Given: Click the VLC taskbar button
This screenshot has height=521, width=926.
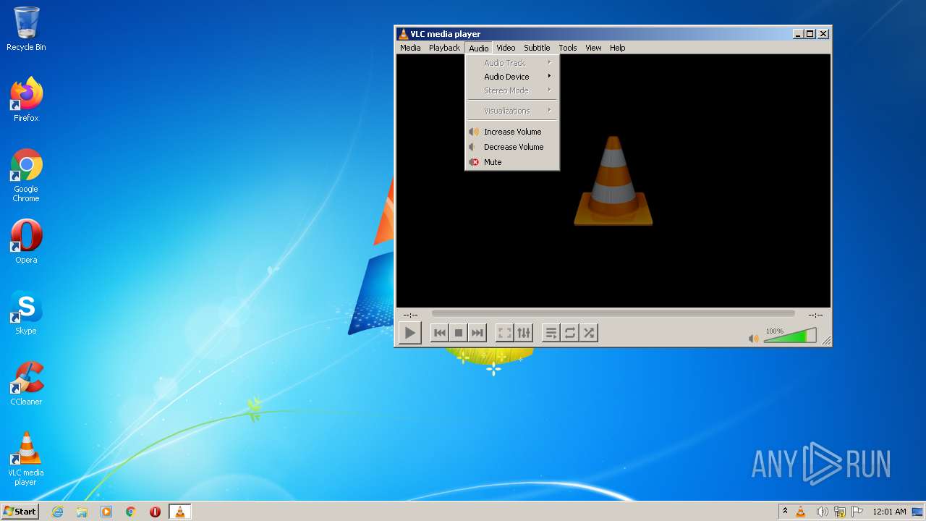Looking at the screenshot, I should point(179,512).
